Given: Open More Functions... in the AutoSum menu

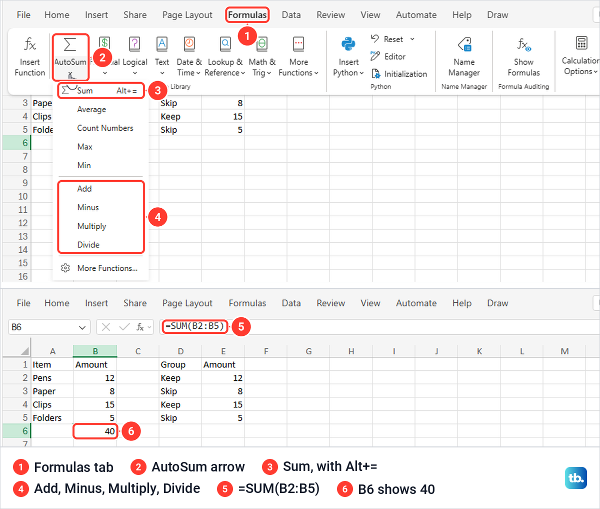Looking at the screenshot, I should [x=101, y=268].
